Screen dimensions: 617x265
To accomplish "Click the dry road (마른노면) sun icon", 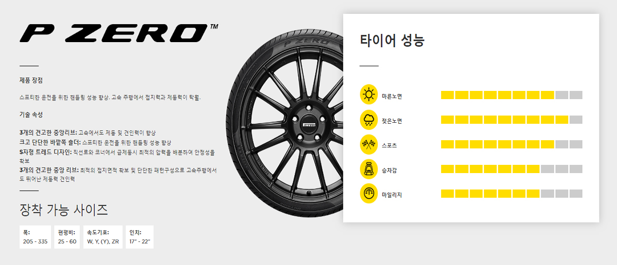I will 369,94.
